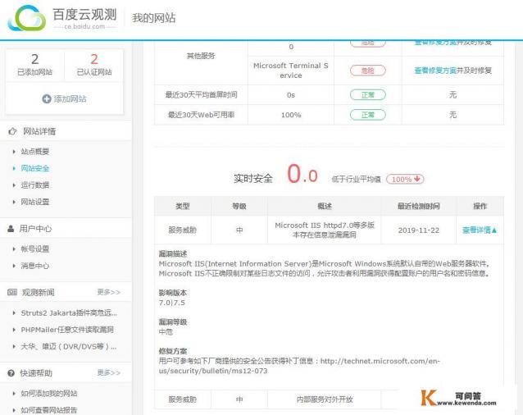Open 运行数据 in the sidebar
The image size is (523, 415).
tap(35, 185)
